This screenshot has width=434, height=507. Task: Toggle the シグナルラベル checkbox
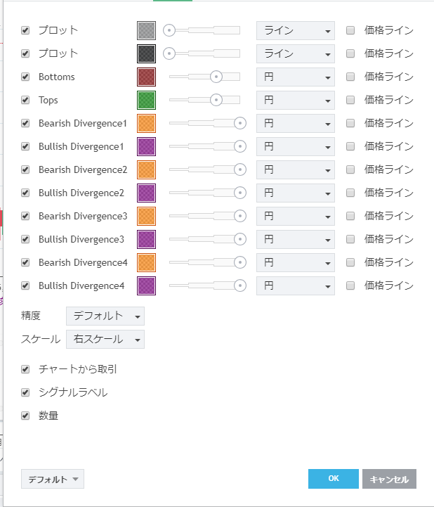pyautogui.click(x=26, y=392)
